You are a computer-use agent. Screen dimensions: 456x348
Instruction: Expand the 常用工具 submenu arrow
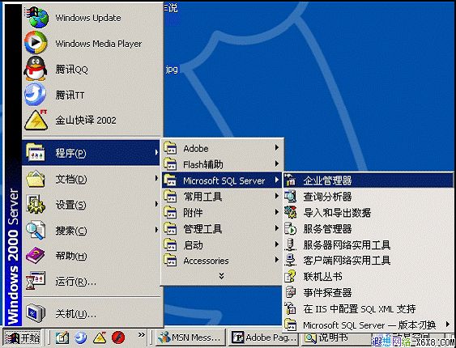tap(277, 197)
